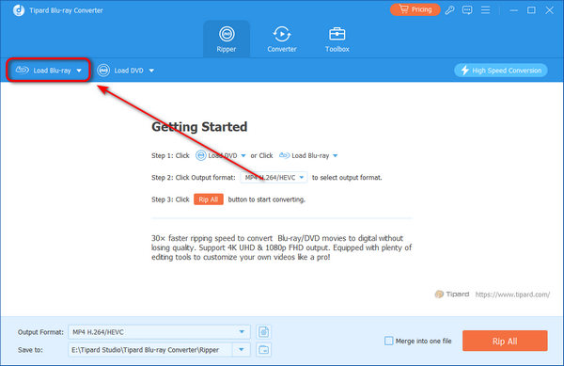Open Step 2 MP4 H.264/HEVC format dropdown

274,178
